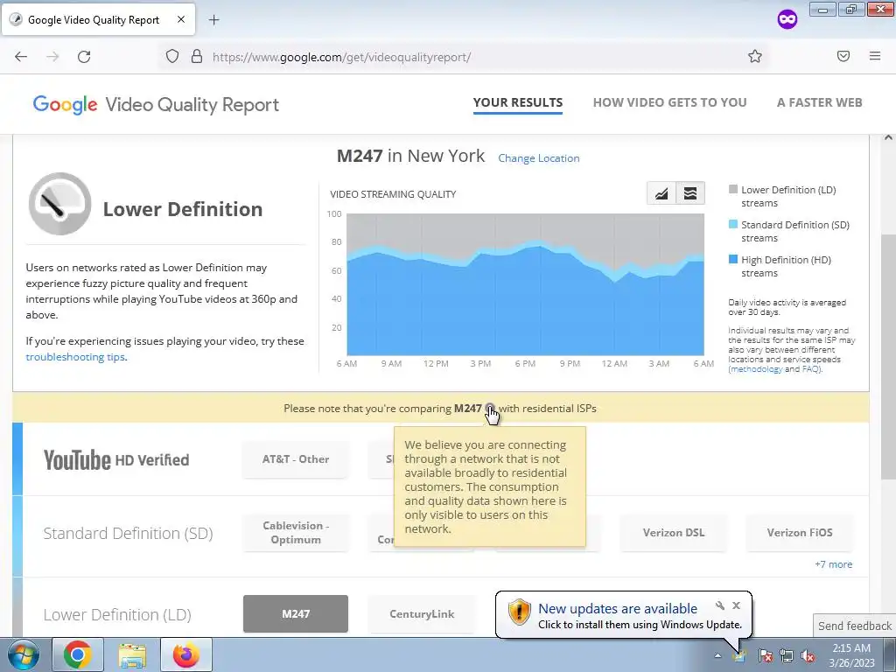This screenshot has height=672, width=896.
Task: Click the wrench icon in update balloon
Action: click(x=720, y=605)
